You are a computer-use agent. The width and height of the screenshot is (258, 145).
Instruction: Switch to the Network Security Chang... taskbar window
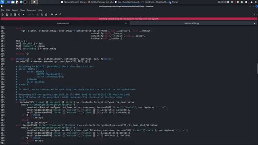click(x=74, y=2)
